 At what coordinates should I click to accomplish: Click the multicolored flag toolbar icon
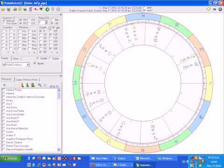click(x=41, y=9)
